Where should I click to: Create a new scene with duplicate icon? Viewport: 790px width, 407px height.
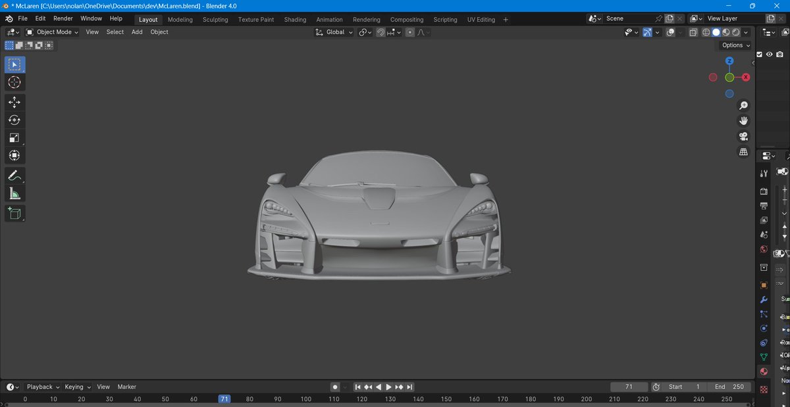tap(669, 19)
